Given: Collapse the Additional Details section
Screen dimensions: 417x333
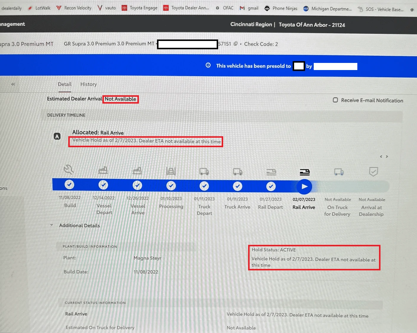Looking at the screenshot, I should point(52,225).
